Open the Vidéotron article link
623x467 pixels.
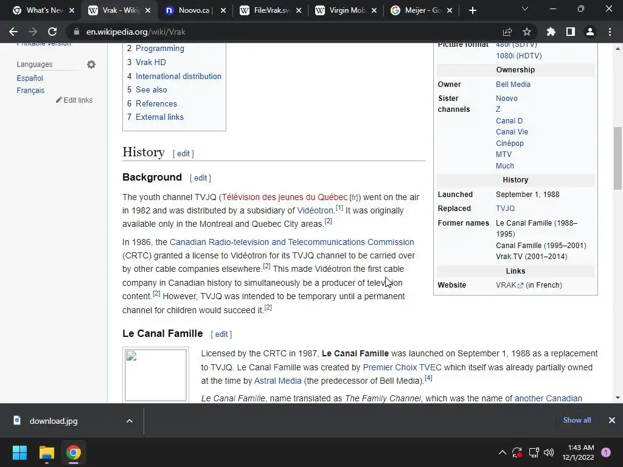click(x=316, y=210)
